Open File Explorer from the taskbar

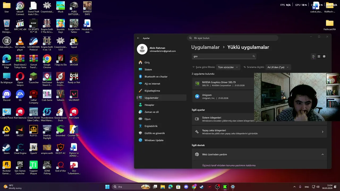point(163,187)
